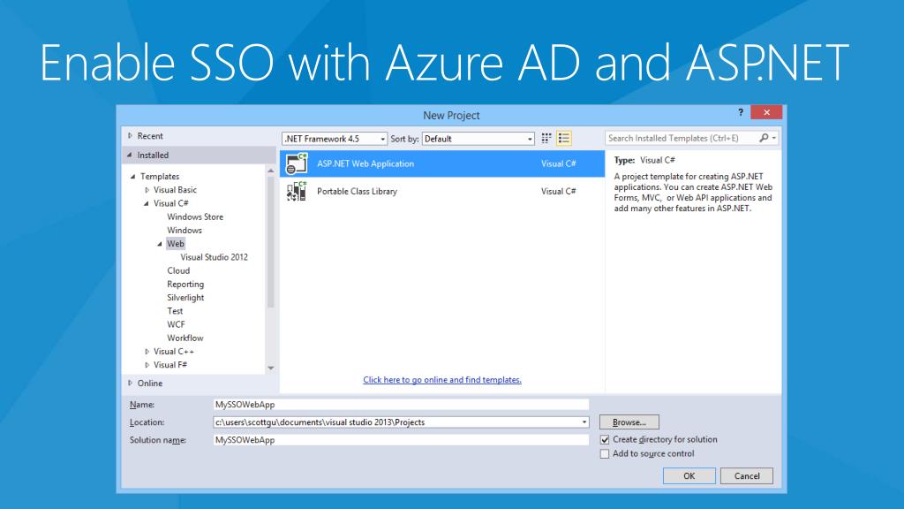Select Windows template category

point(185,231)
